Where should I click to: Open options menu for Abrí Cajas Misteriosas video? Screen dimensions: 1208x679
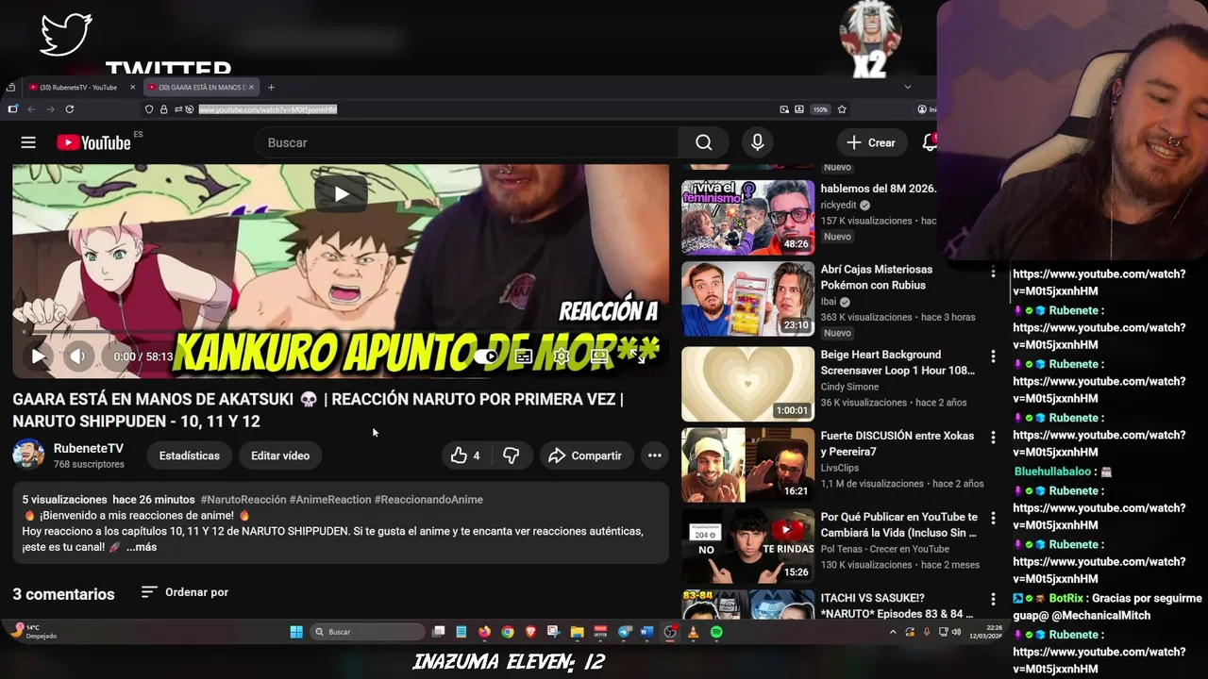click(x=992, y=273)
